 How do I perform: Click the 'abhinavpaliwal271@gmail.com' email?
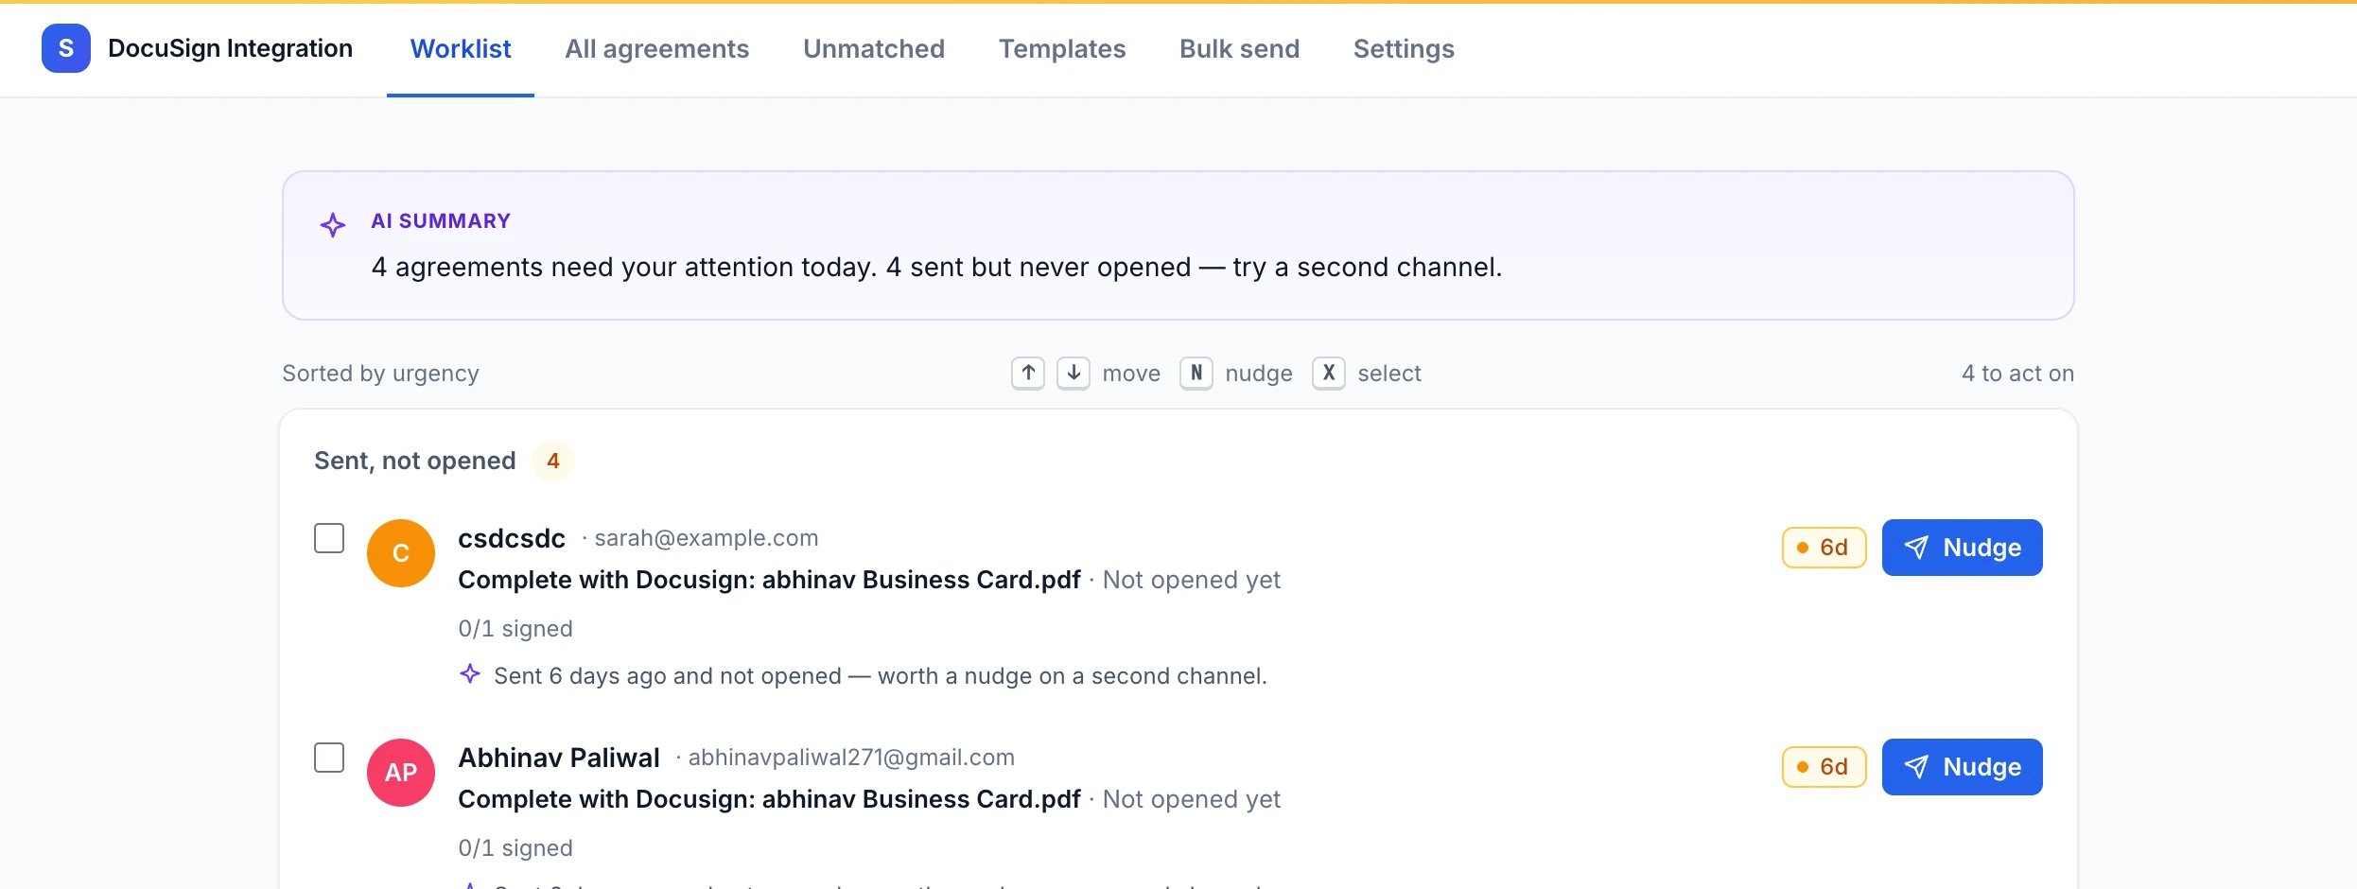[x=851, y=758]
